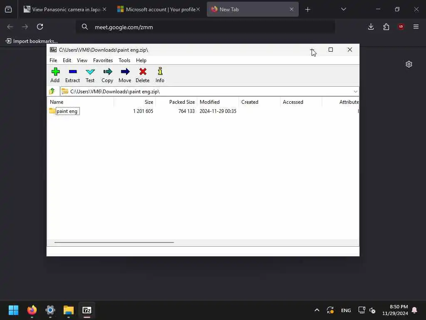Go up one folder level in 7-Zip
426x320 pixels.
tap(52, 91)
